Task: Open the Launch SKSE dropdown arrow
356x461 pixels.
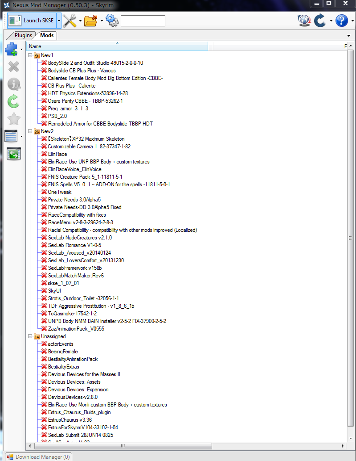Action: pos(59,21)
